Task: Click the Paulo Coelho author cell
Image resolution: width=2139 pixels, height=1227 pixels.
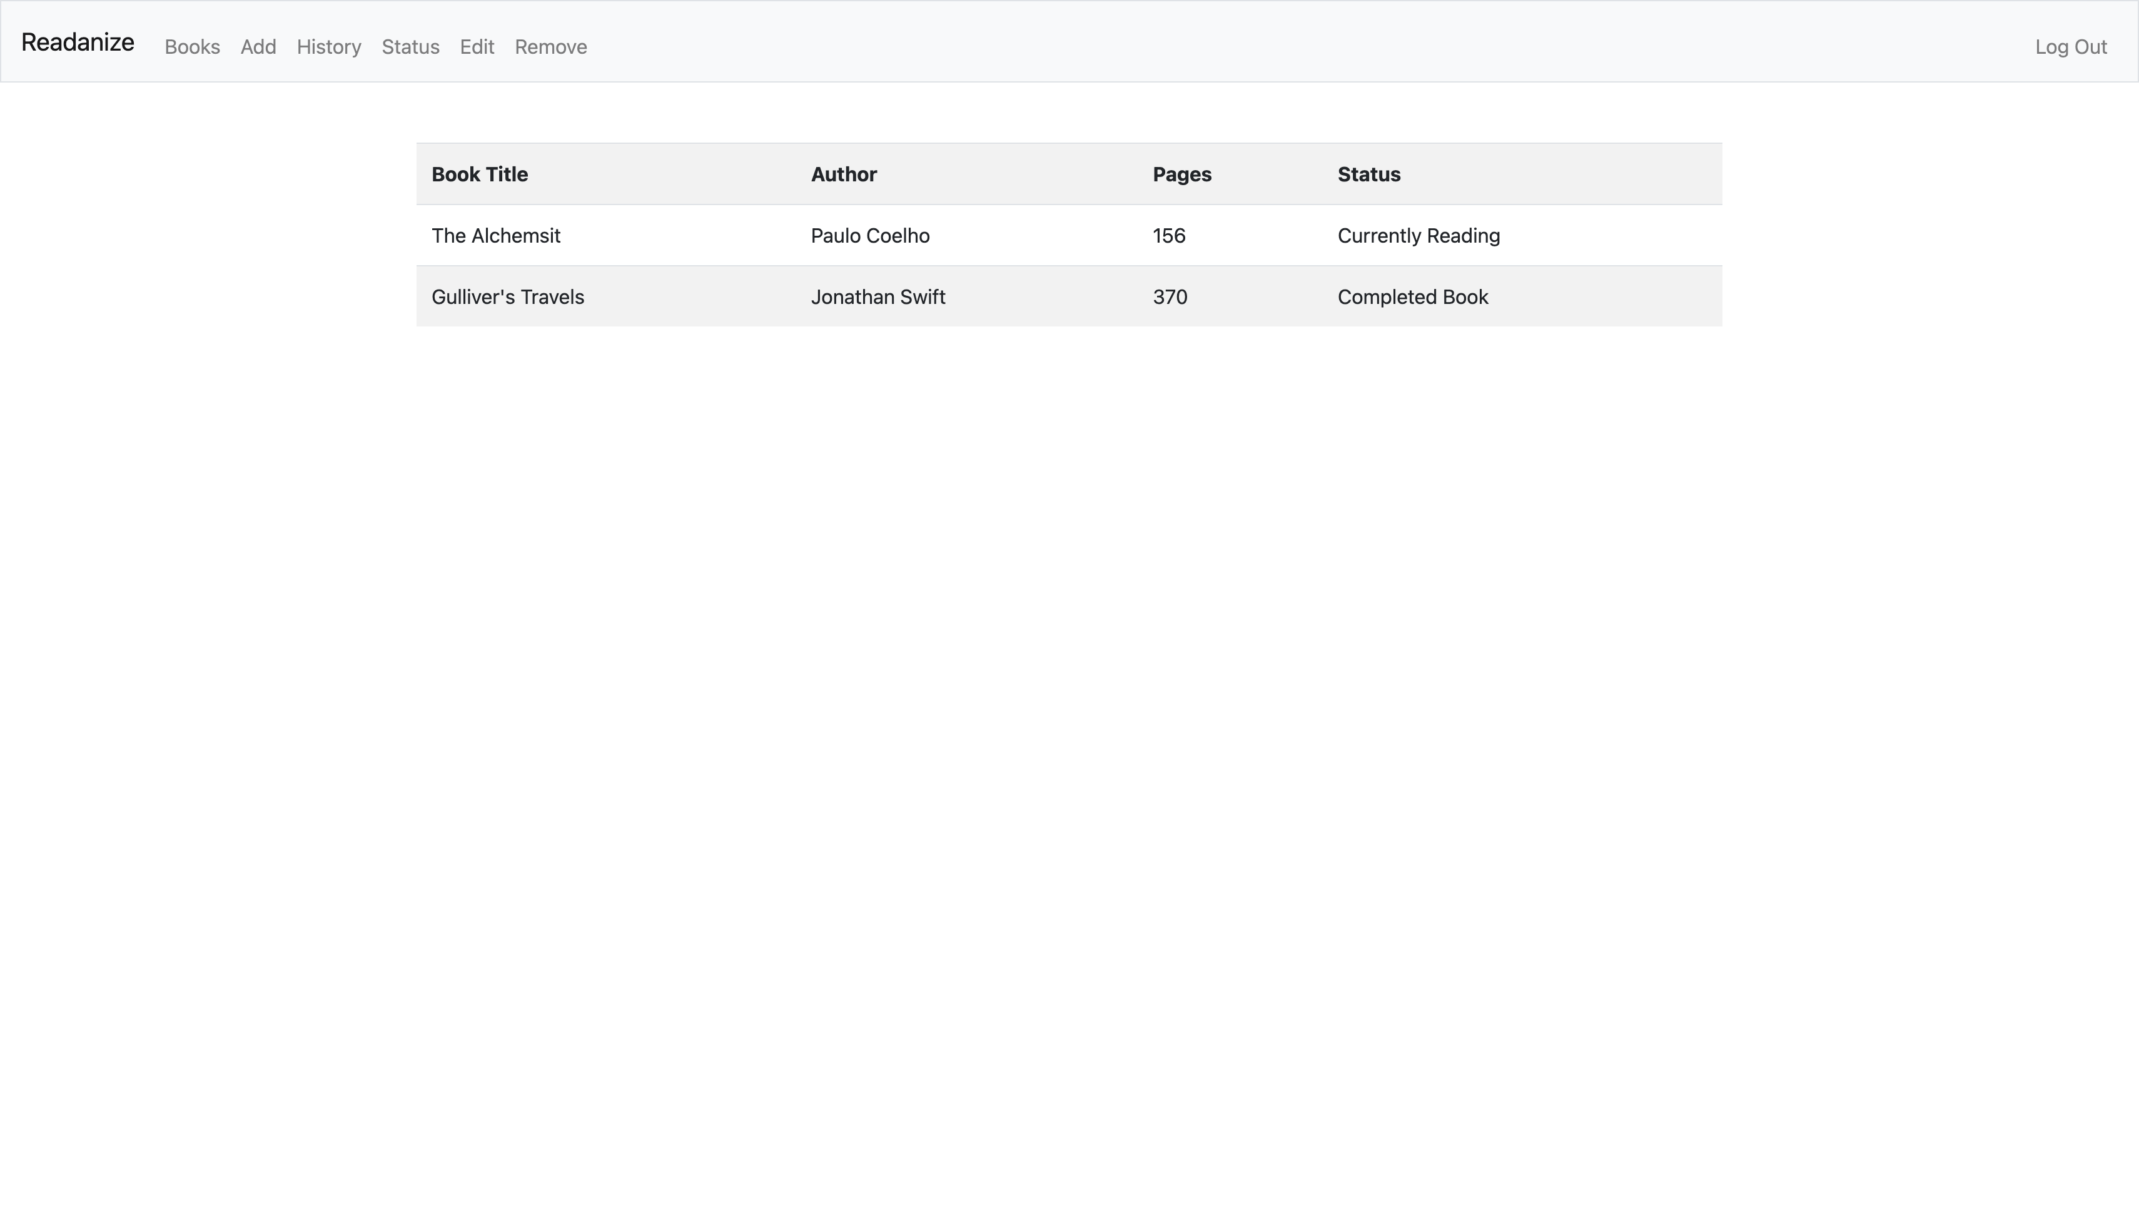Action: point(870,236)
